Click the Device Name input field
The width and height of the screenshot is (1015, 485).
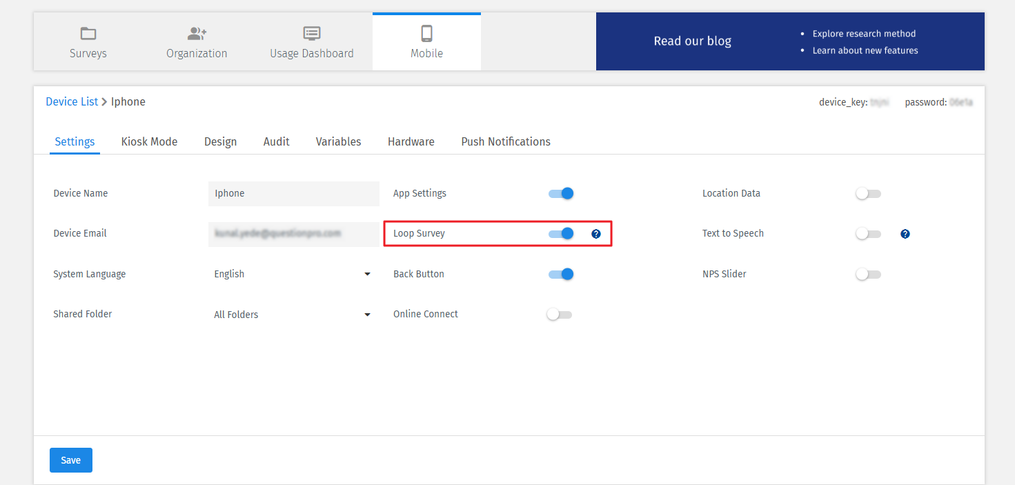pyautogui.click(x=293, y=194)
